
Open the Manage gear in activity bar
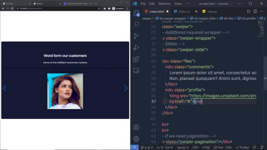[x=136, y=139]
